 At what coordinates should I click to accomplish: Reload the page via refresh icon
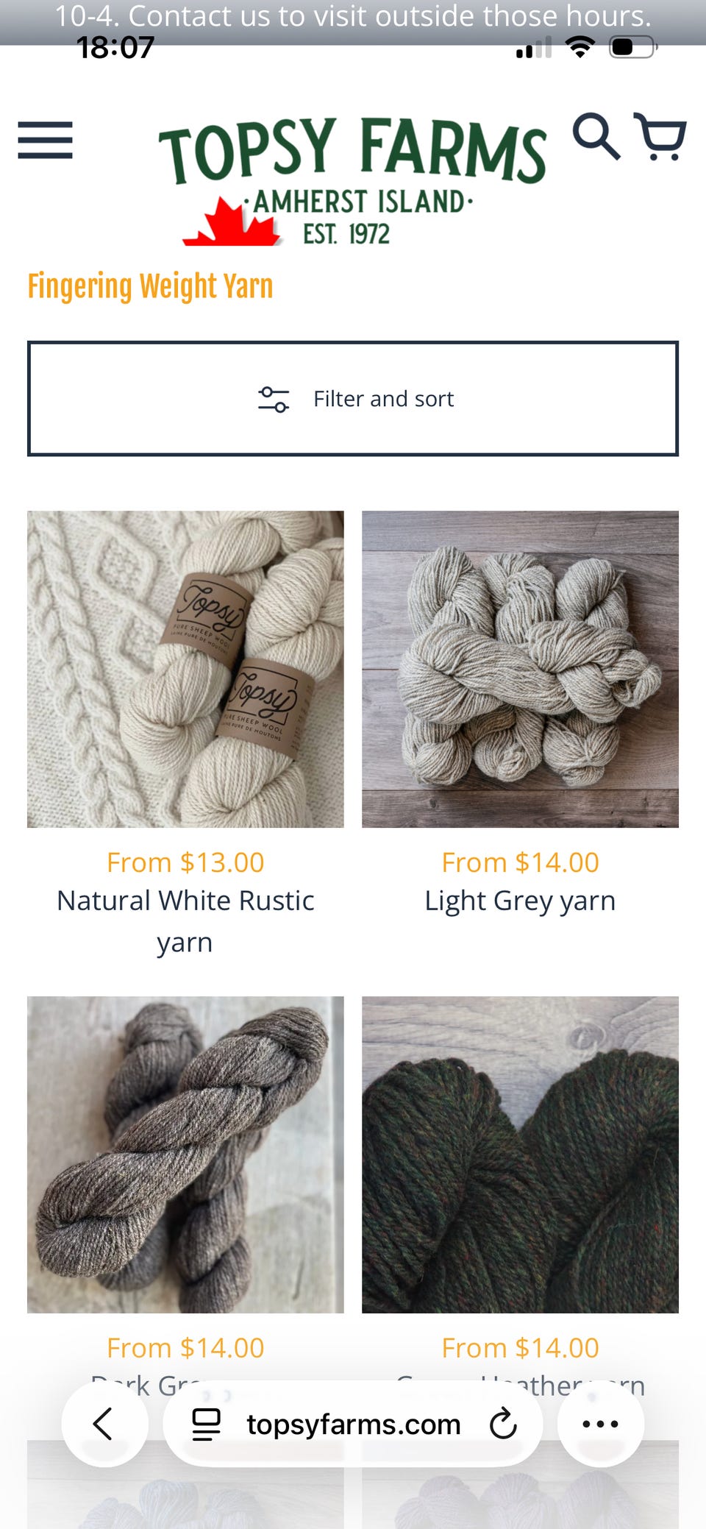coord(504,1424)
